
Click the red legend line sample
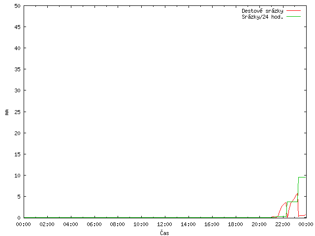pos(293,10)
